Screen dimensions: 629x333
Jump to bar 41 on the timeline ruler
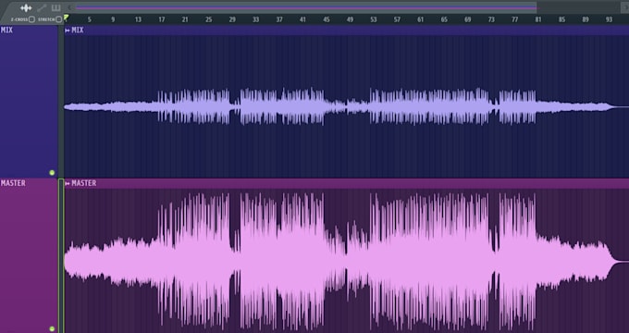[302, 19]
